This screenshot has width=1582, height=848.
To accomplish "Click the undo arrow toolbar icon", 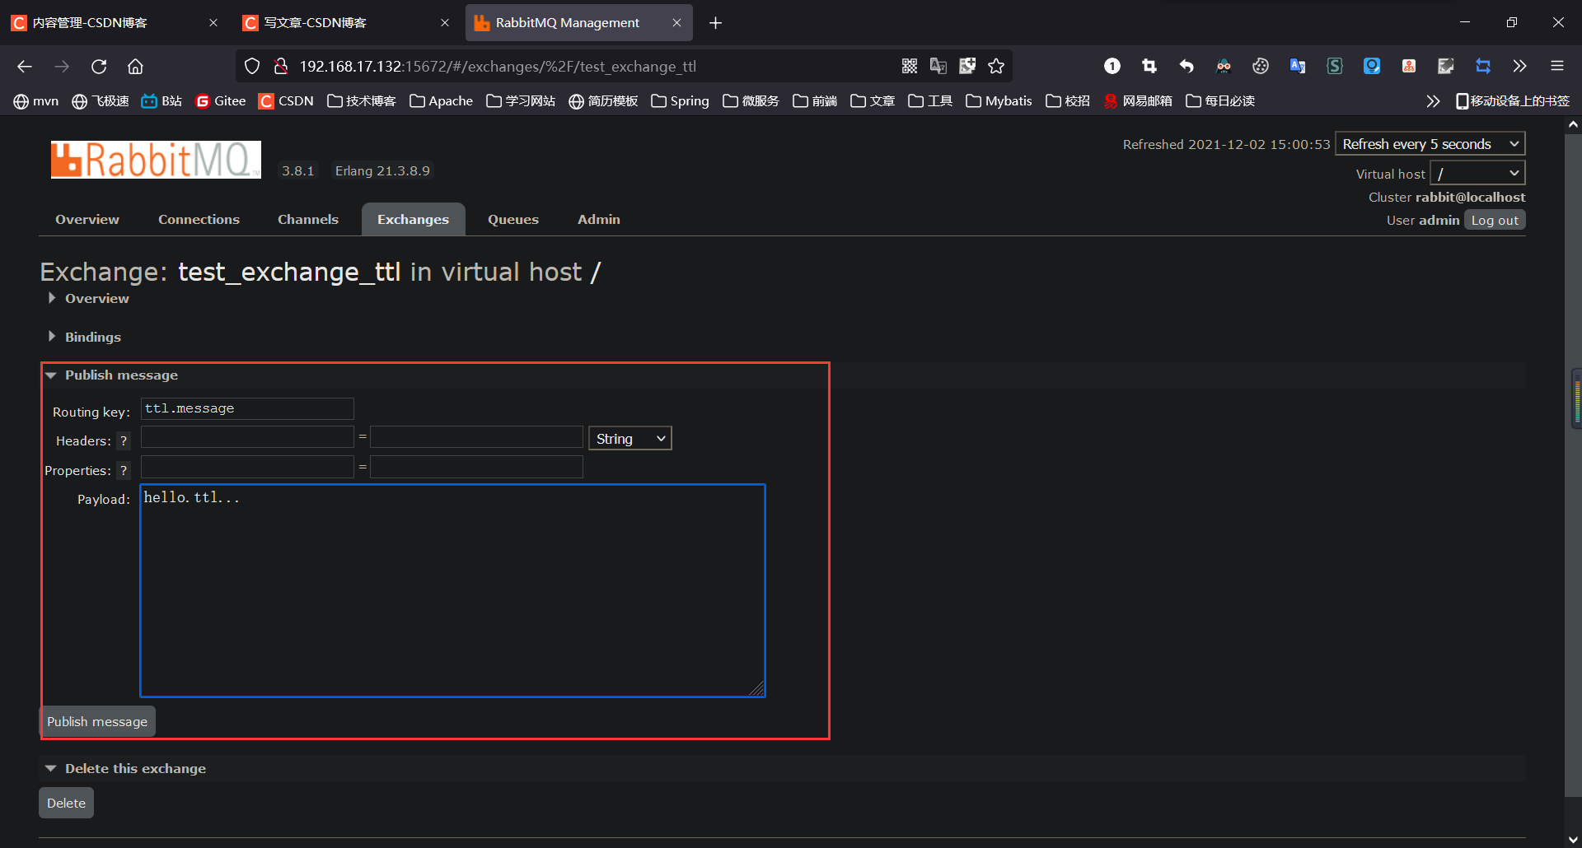I will 1186,66.
